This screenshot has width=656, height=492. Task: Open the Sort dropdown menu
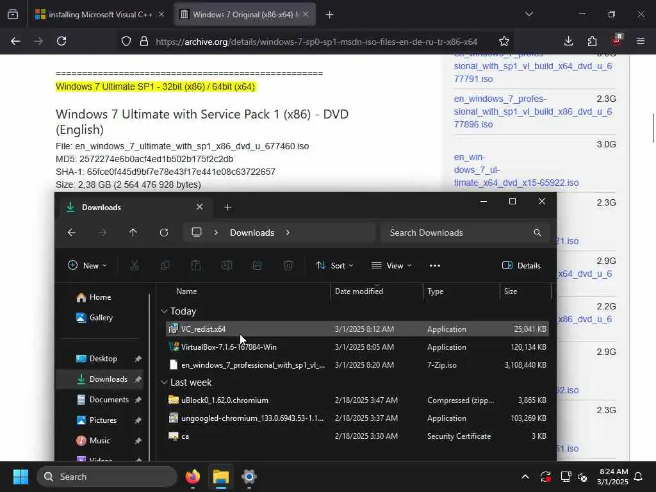(334, 266)
